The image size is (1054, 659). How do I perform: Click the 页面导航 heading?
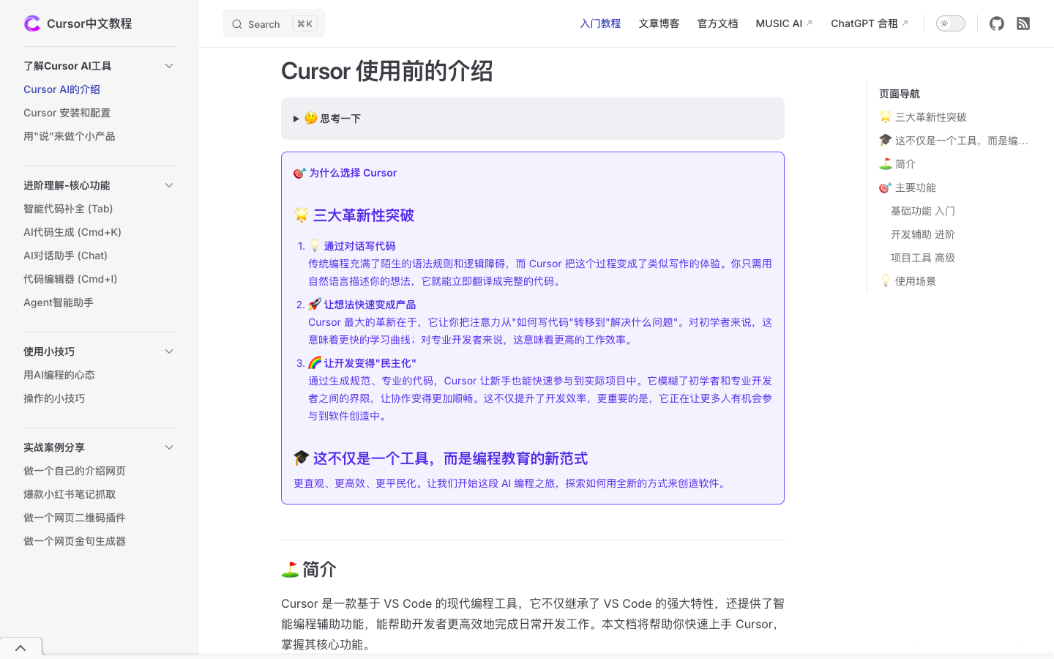[900, 94]
